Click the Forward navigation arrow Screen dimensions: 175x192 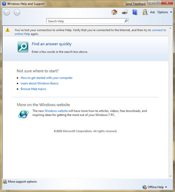tap(17, 12)
